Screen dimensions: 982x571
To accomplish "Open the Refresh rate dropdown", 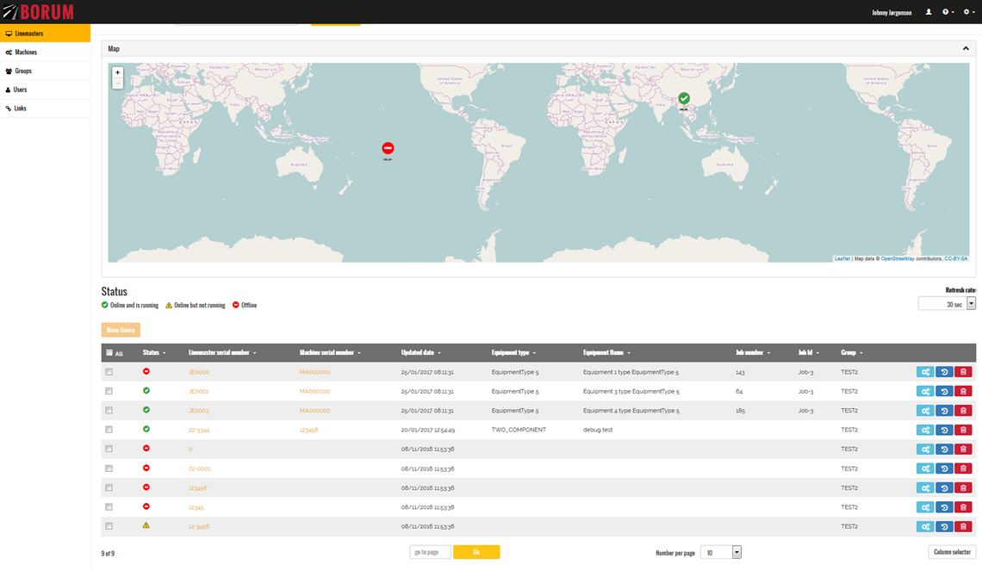I will click(x=972, y=304).
